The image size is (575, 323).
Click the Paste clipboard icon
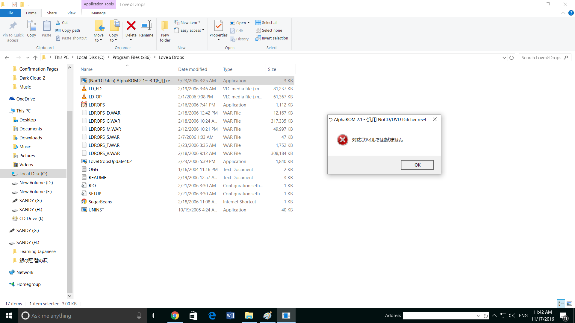point(46,26)
